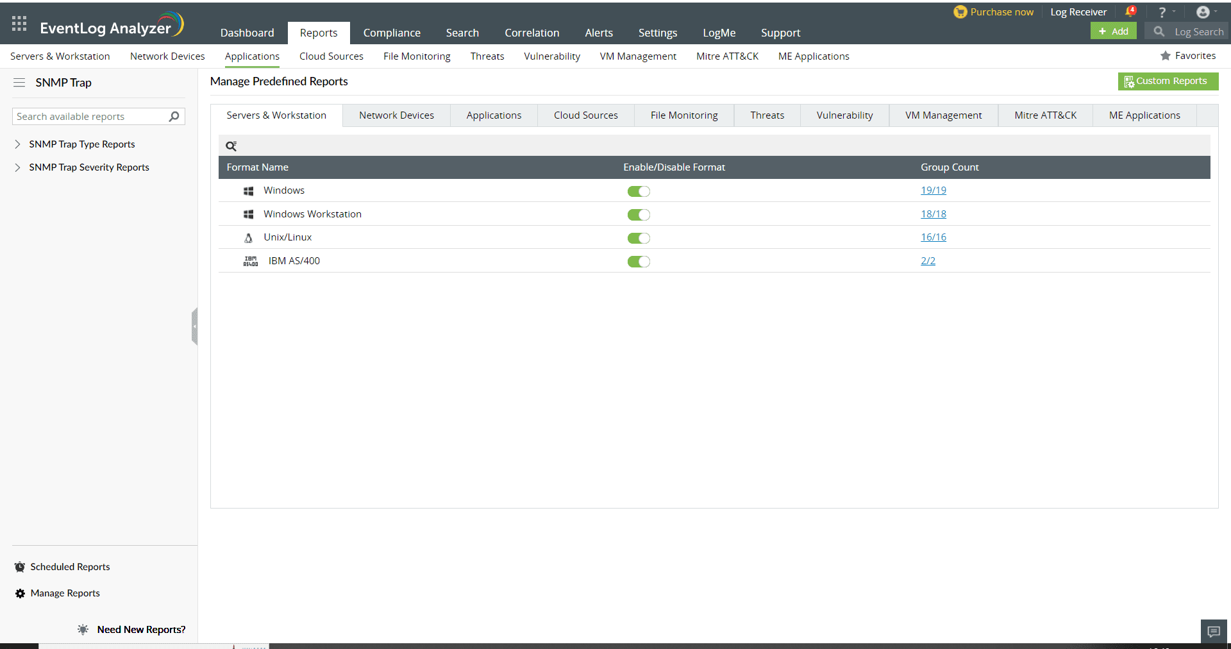Switch off the IBM AS/400 format toggle
Screen dimensions: 1231x649
coord(639,262)
